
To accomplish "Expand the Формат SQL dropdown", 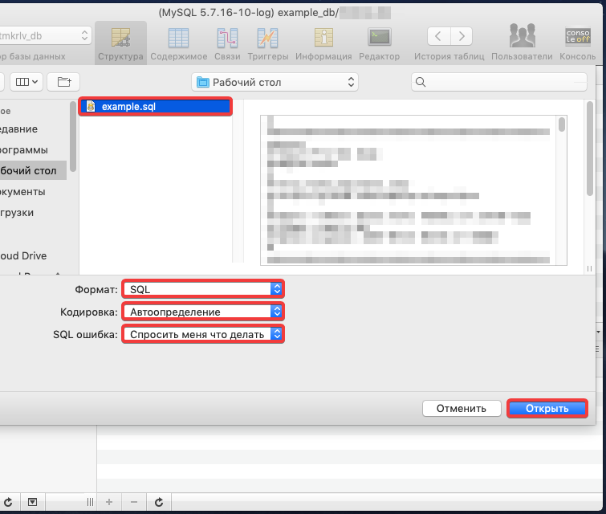I will coord(202,289).
